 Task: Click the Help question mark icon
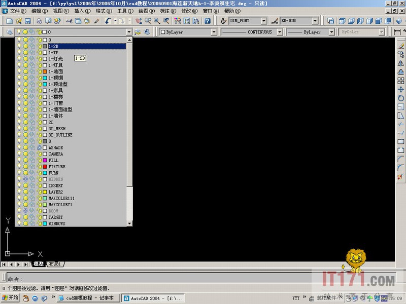pyautogui.click(x=208, y=21)
